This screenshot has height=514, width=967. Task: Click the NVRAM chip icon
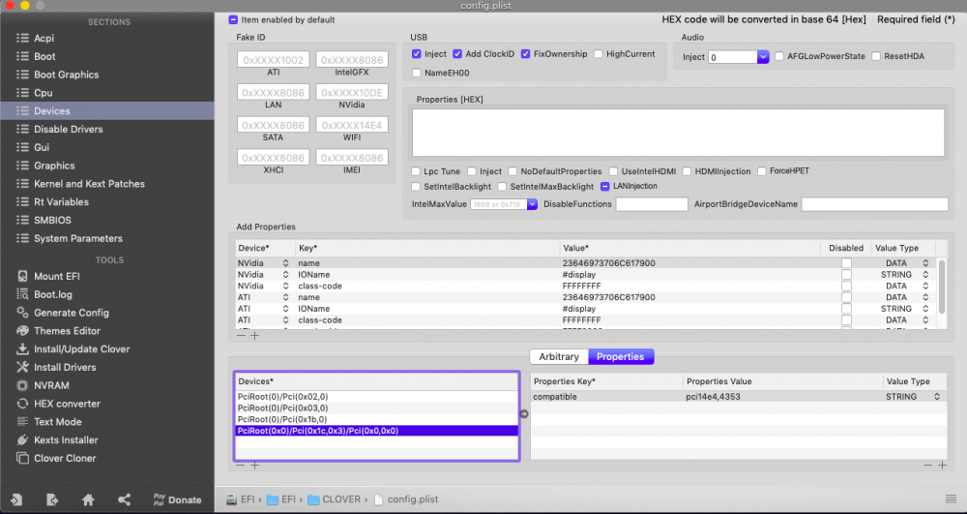pos(20,385)
